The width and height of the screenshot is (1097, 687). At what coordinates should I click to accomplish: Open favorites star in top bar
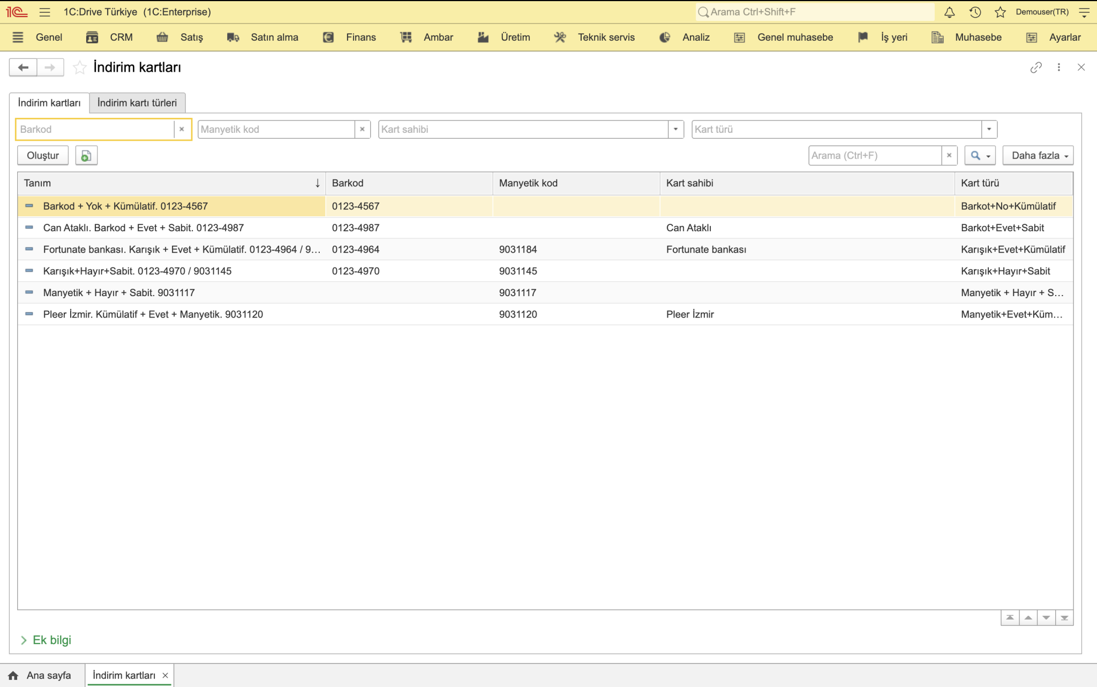1000,12
